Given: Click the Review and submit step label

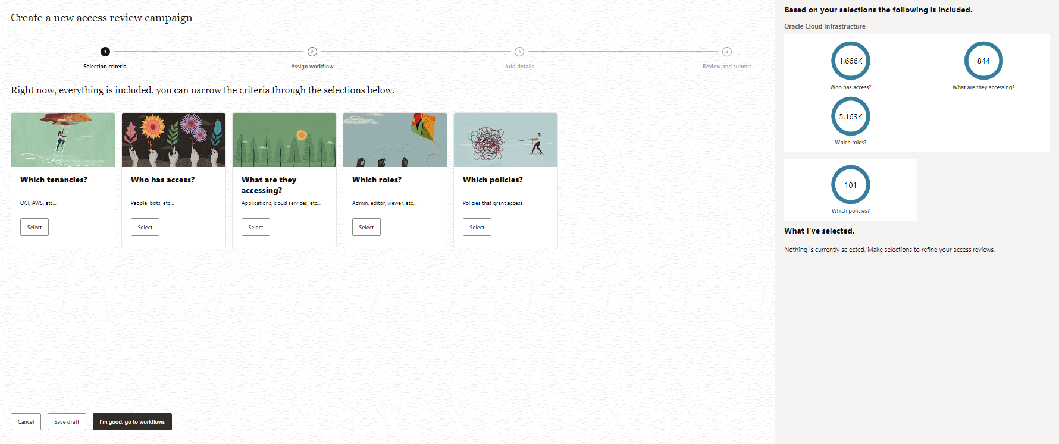Looking at the screenshot, I should (x=727, y=67).
